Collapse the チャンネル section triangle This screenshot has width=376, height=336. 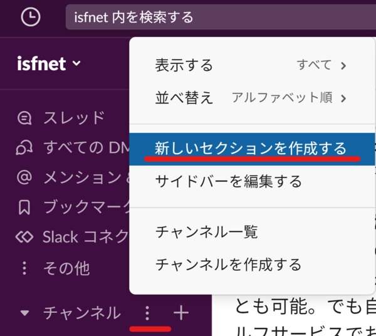[24, 313]
